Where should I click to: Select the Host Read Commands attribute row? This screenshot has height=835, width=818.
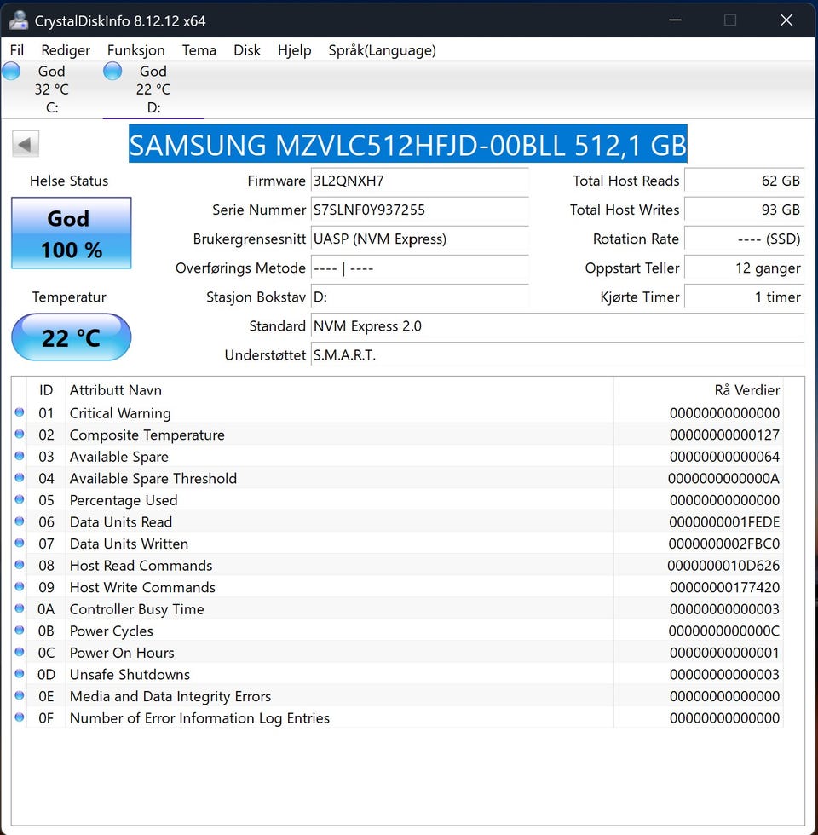tap(397, 566)
